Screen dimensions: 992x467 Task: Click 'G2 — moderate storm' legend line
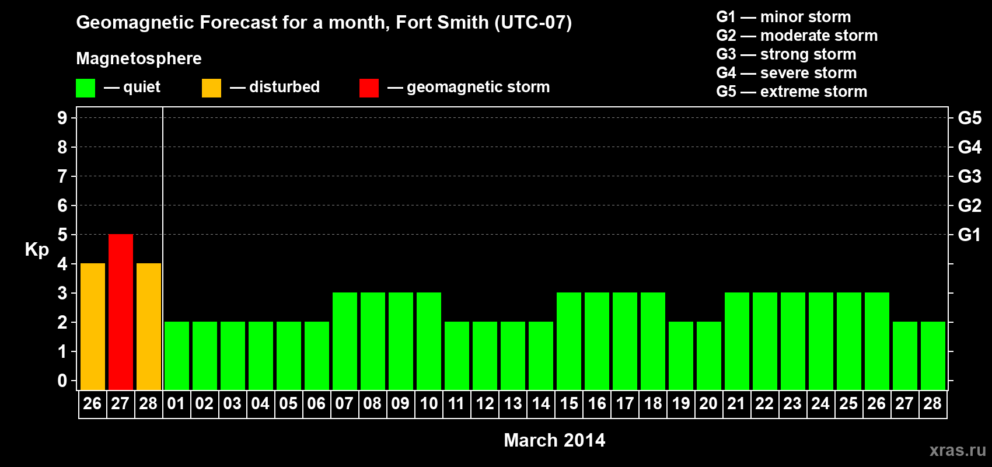[797, 36]
